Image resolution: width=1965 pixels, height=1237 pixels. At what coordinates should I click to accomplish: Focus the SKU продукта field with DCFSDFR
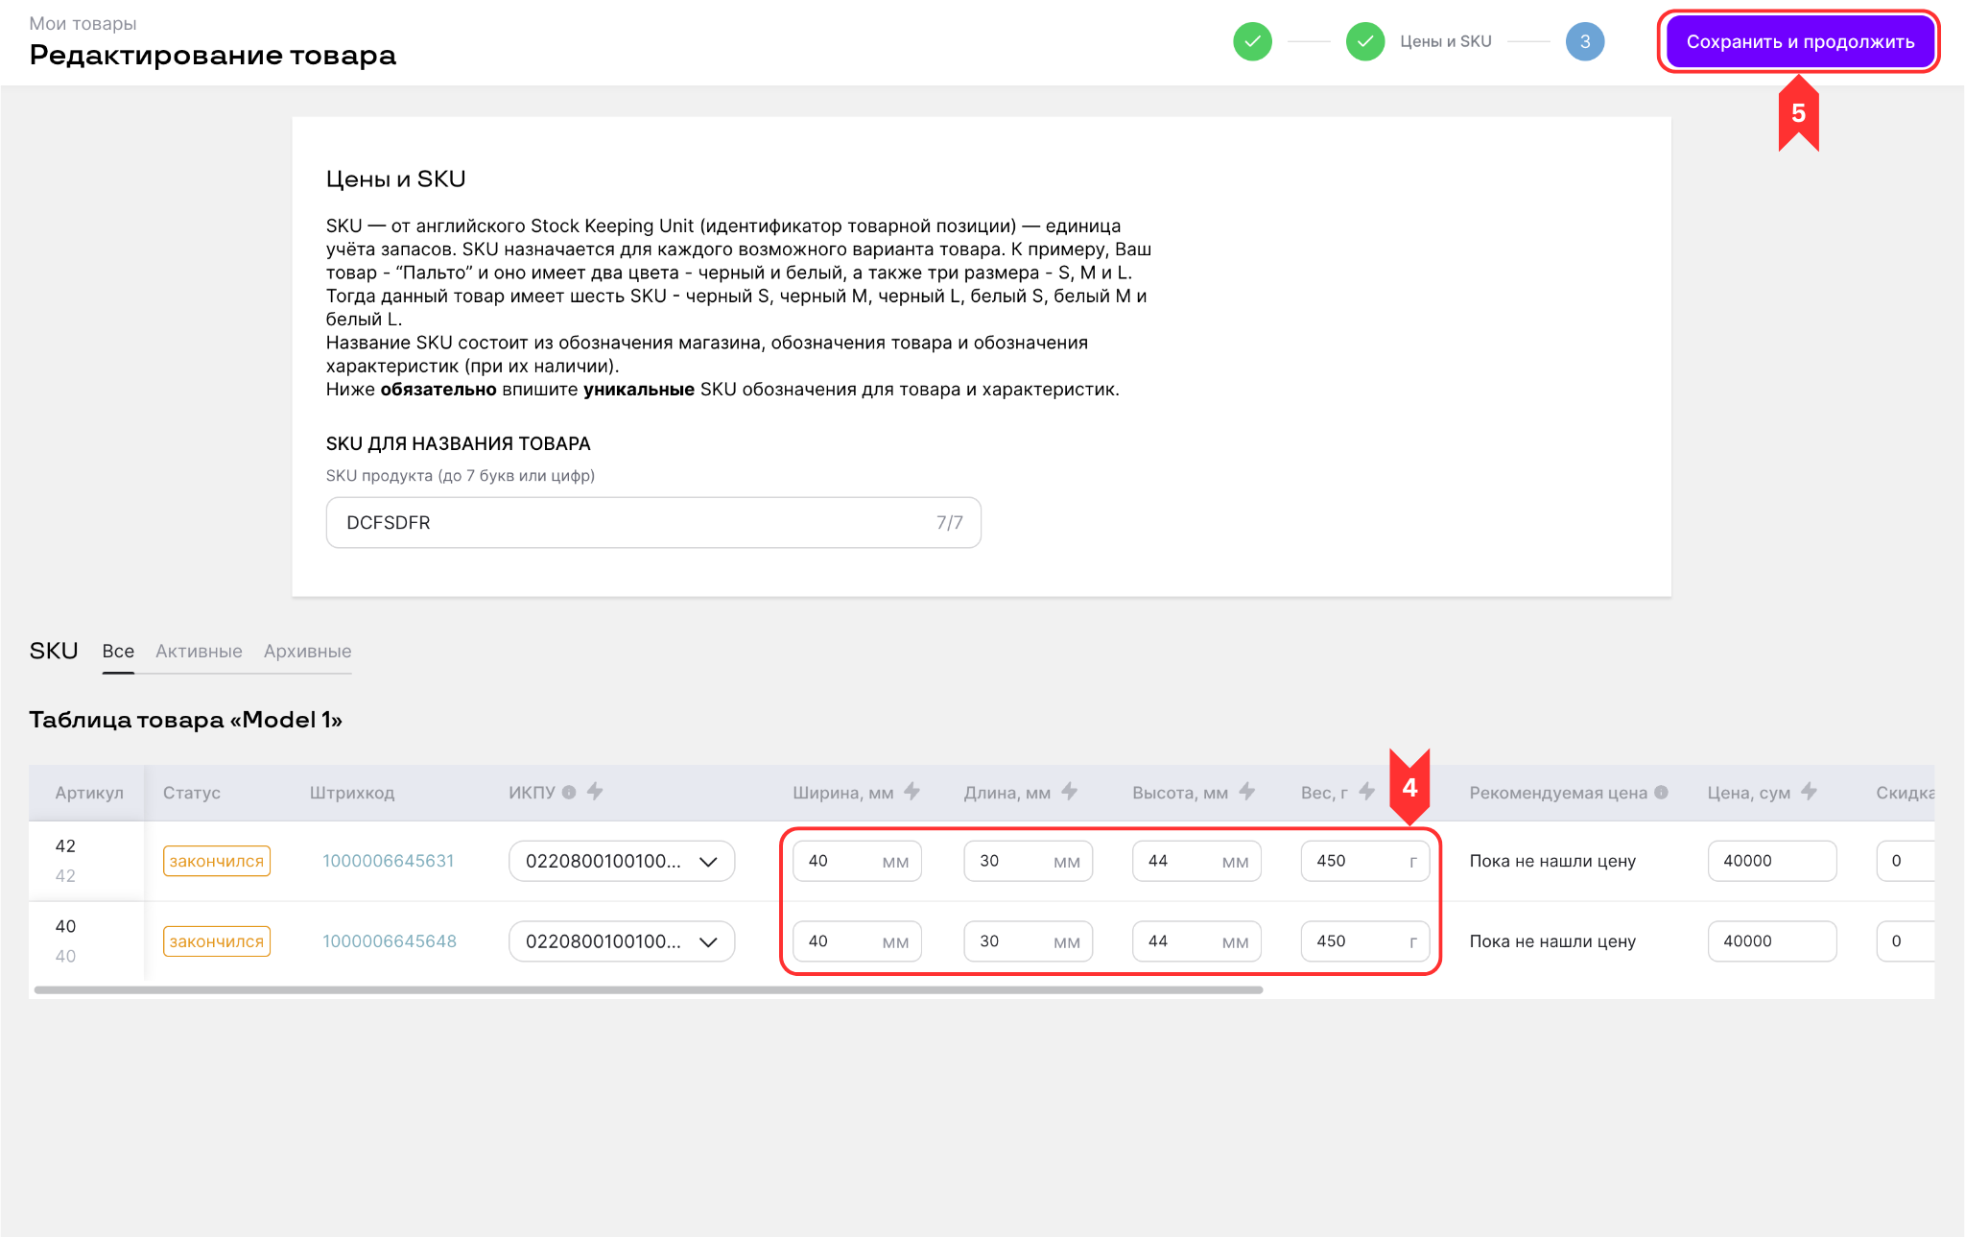pyautogui.click(x=653, y=523)
